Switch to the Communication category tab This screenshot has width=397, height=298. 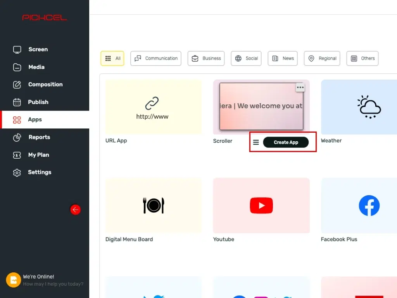click(x=155, y=58)
